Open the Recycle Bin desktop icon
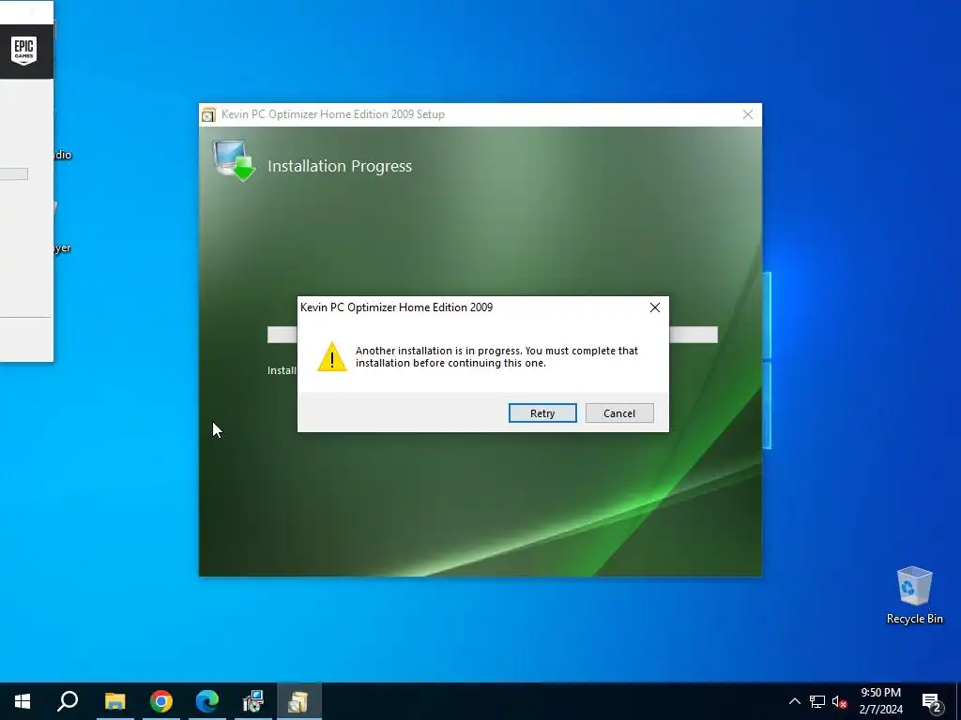961x720 pixels. pyautogui.click(x=914, y=595)
